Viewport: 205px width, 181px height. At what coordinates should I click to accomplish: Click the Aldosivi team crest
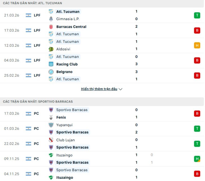[50, 49]
